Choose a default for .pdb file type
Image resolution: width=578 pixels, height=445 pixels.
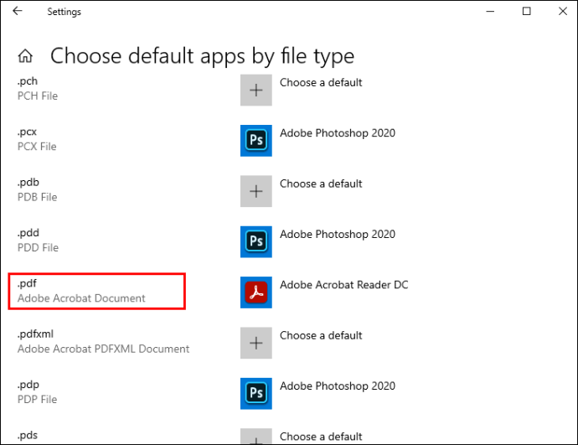321,184
